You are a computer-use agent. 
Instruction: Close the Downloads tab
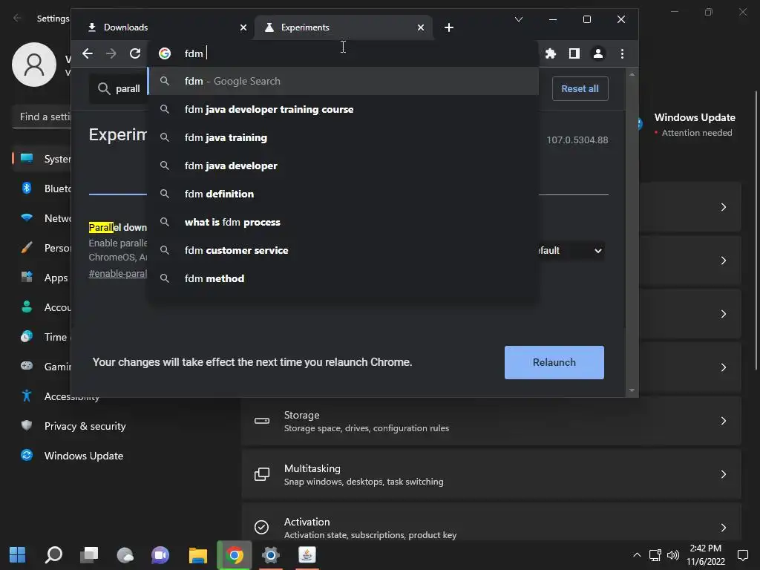(243, 27)
